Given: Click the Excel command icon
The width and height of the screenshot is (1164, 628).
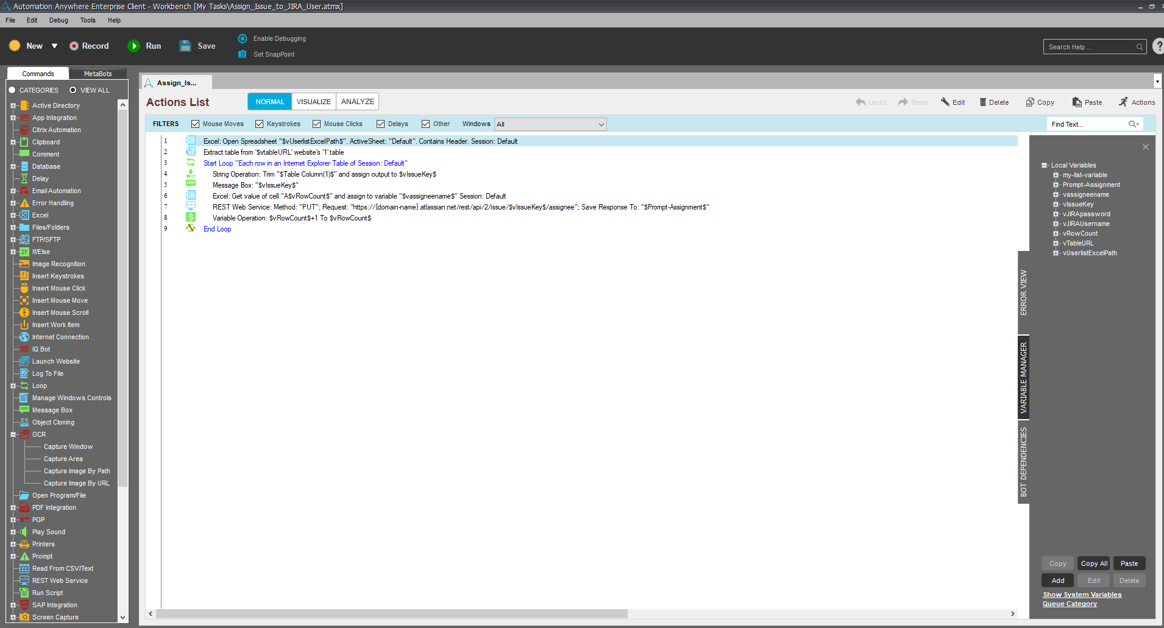Looking at the screenshot, I should coord(24,215).
